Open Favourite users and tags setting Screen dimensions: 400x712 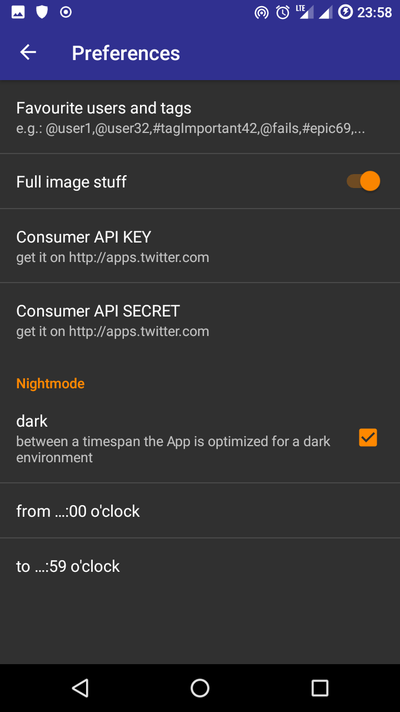click(191, 117)
